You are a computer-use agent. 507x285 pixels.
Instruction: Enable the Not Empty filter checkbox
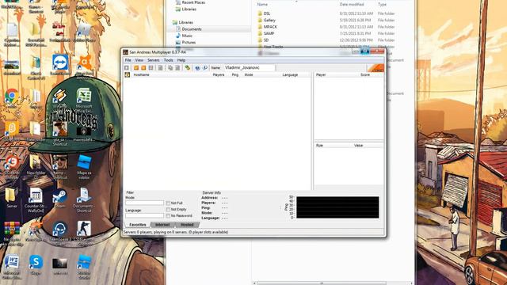[168, 209]
